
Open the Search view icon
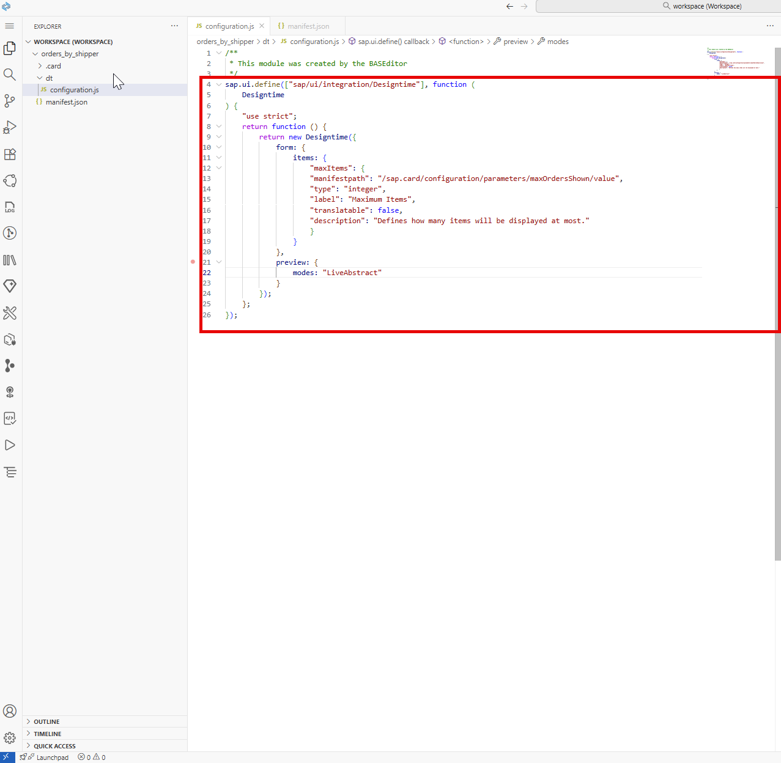10,75
